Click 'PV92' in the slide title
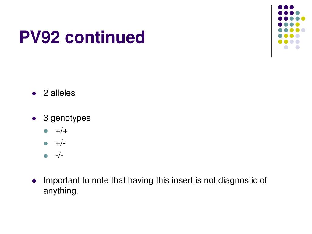Screen dimensions: 312x234 [x=39, y=37]
